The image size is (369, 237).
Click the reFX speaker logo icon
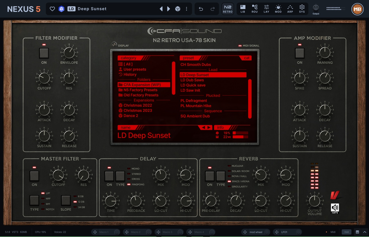point(335,209)
